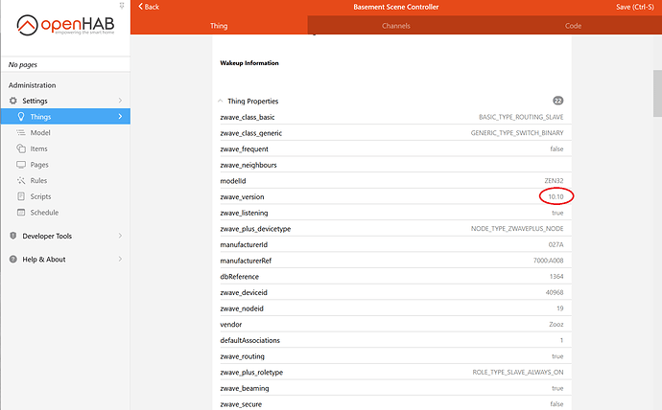Open Rules in sidebar

click(x=65, y=180)
